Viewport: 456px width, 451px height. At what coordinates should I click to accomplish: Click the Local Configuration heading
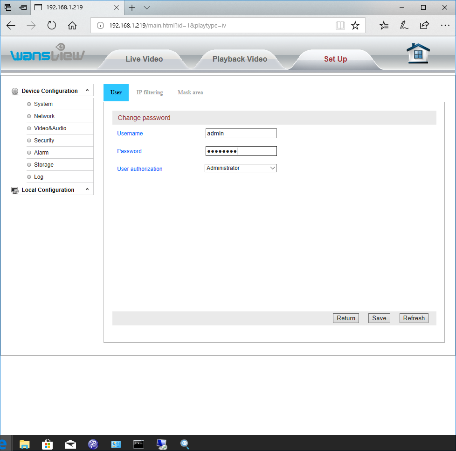pos(48,190)
